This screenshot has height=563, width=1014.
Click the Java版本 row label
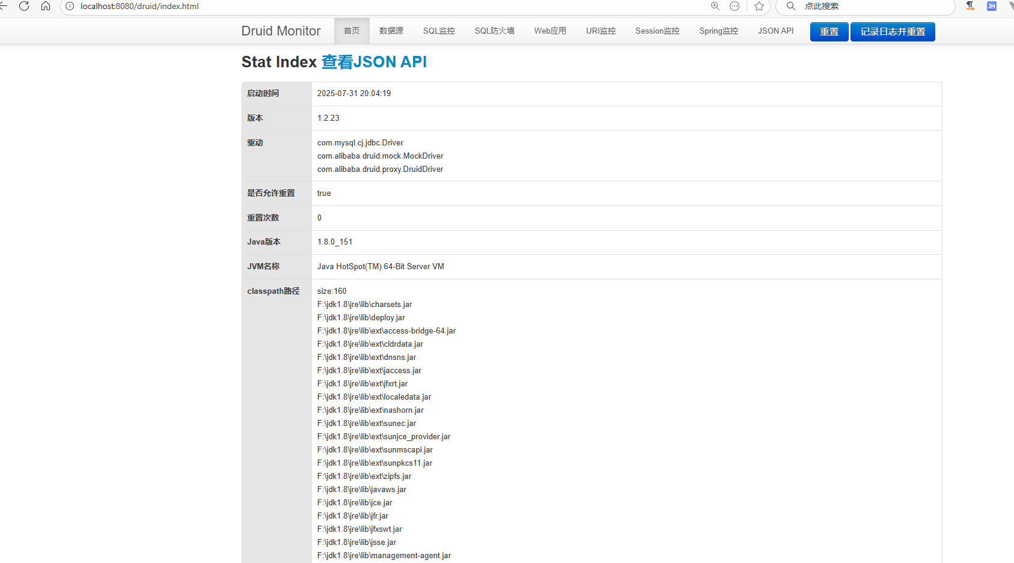(264, 242)
